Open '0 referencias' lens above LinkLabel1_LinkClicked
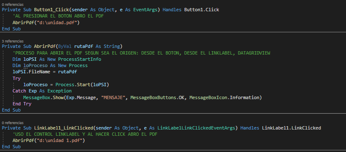 coord(13,123)
